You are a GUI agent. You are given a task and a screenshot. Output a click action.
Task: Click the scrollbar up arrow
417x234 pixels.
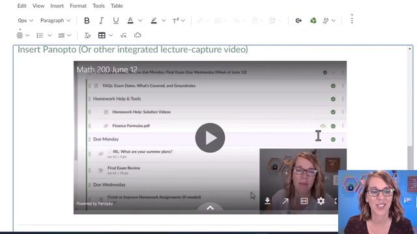[x=410, y=49]
